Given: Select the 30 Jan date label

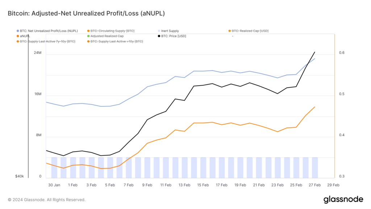Looking at the screenshot, I should pyautogui.click(x=54, y=185).
